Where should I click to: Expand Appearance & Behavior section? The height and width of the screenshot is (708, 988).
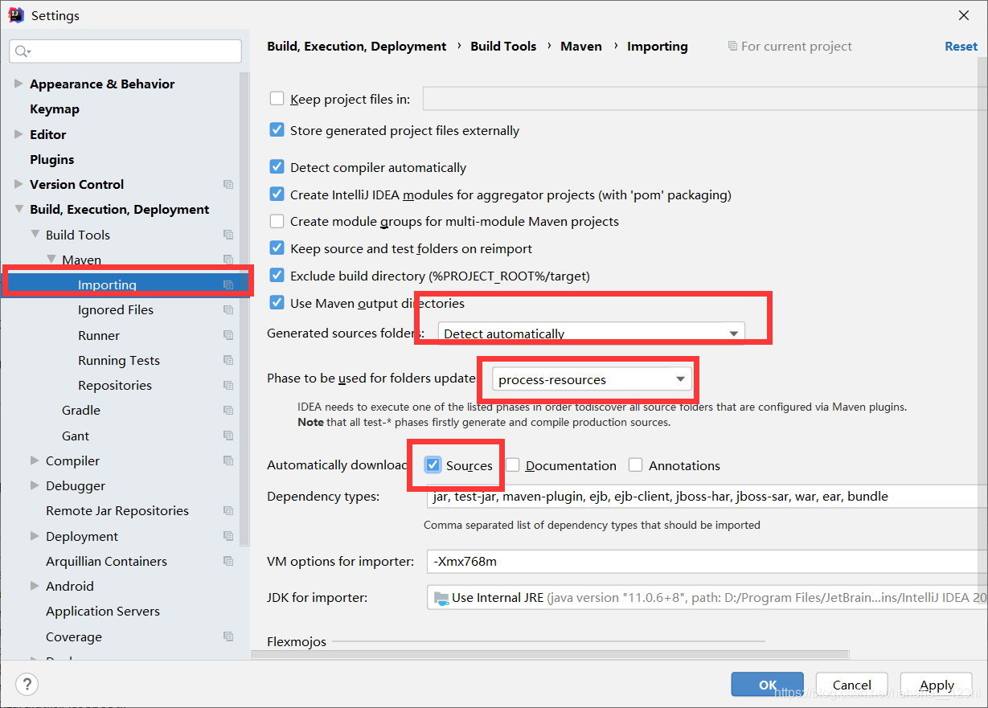point(18,84)
